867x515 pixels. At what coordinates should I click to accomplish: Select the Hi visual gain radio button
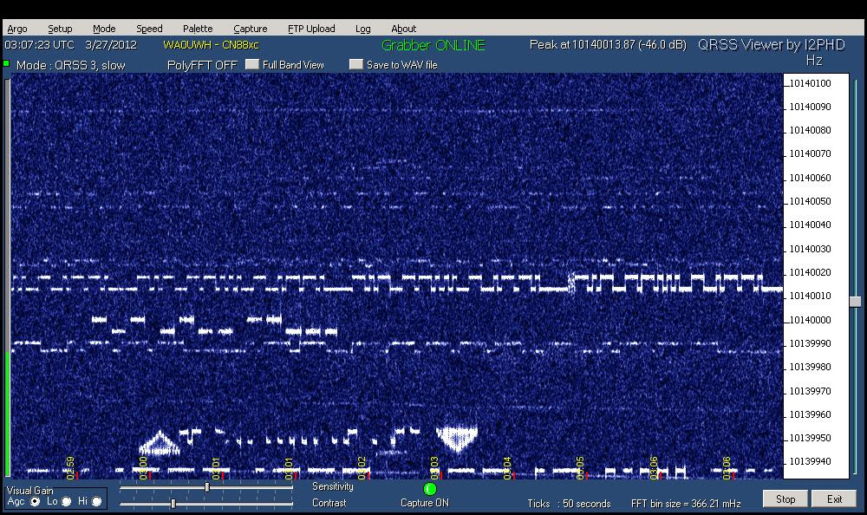pos(97,501)
